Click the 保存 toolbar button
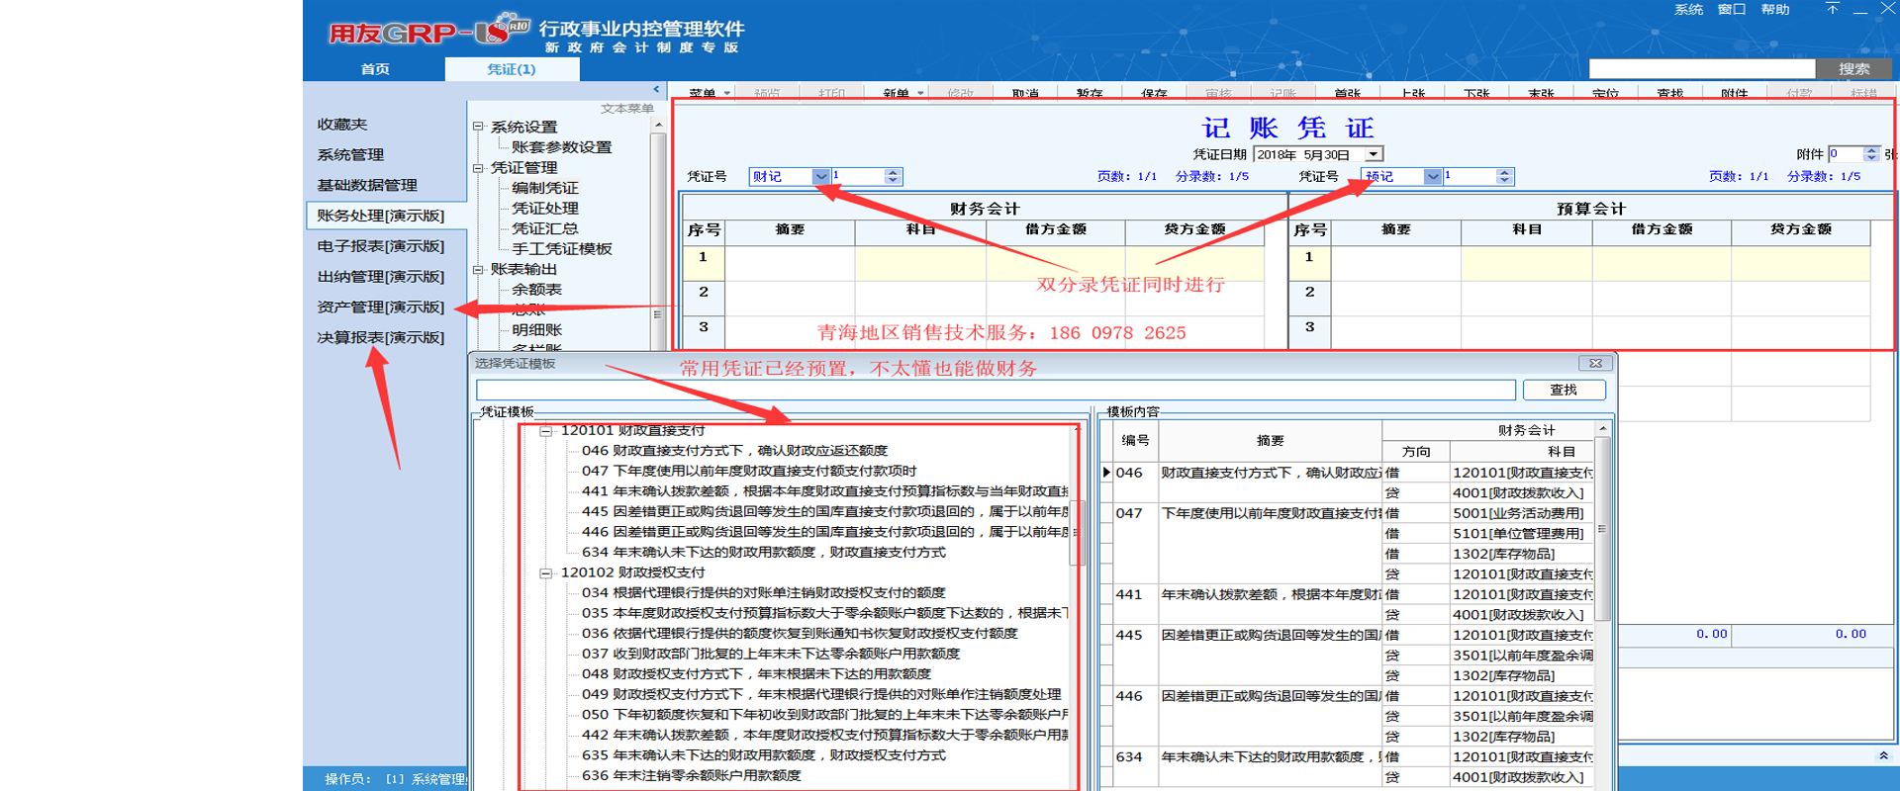 [x=1154, y=94]
